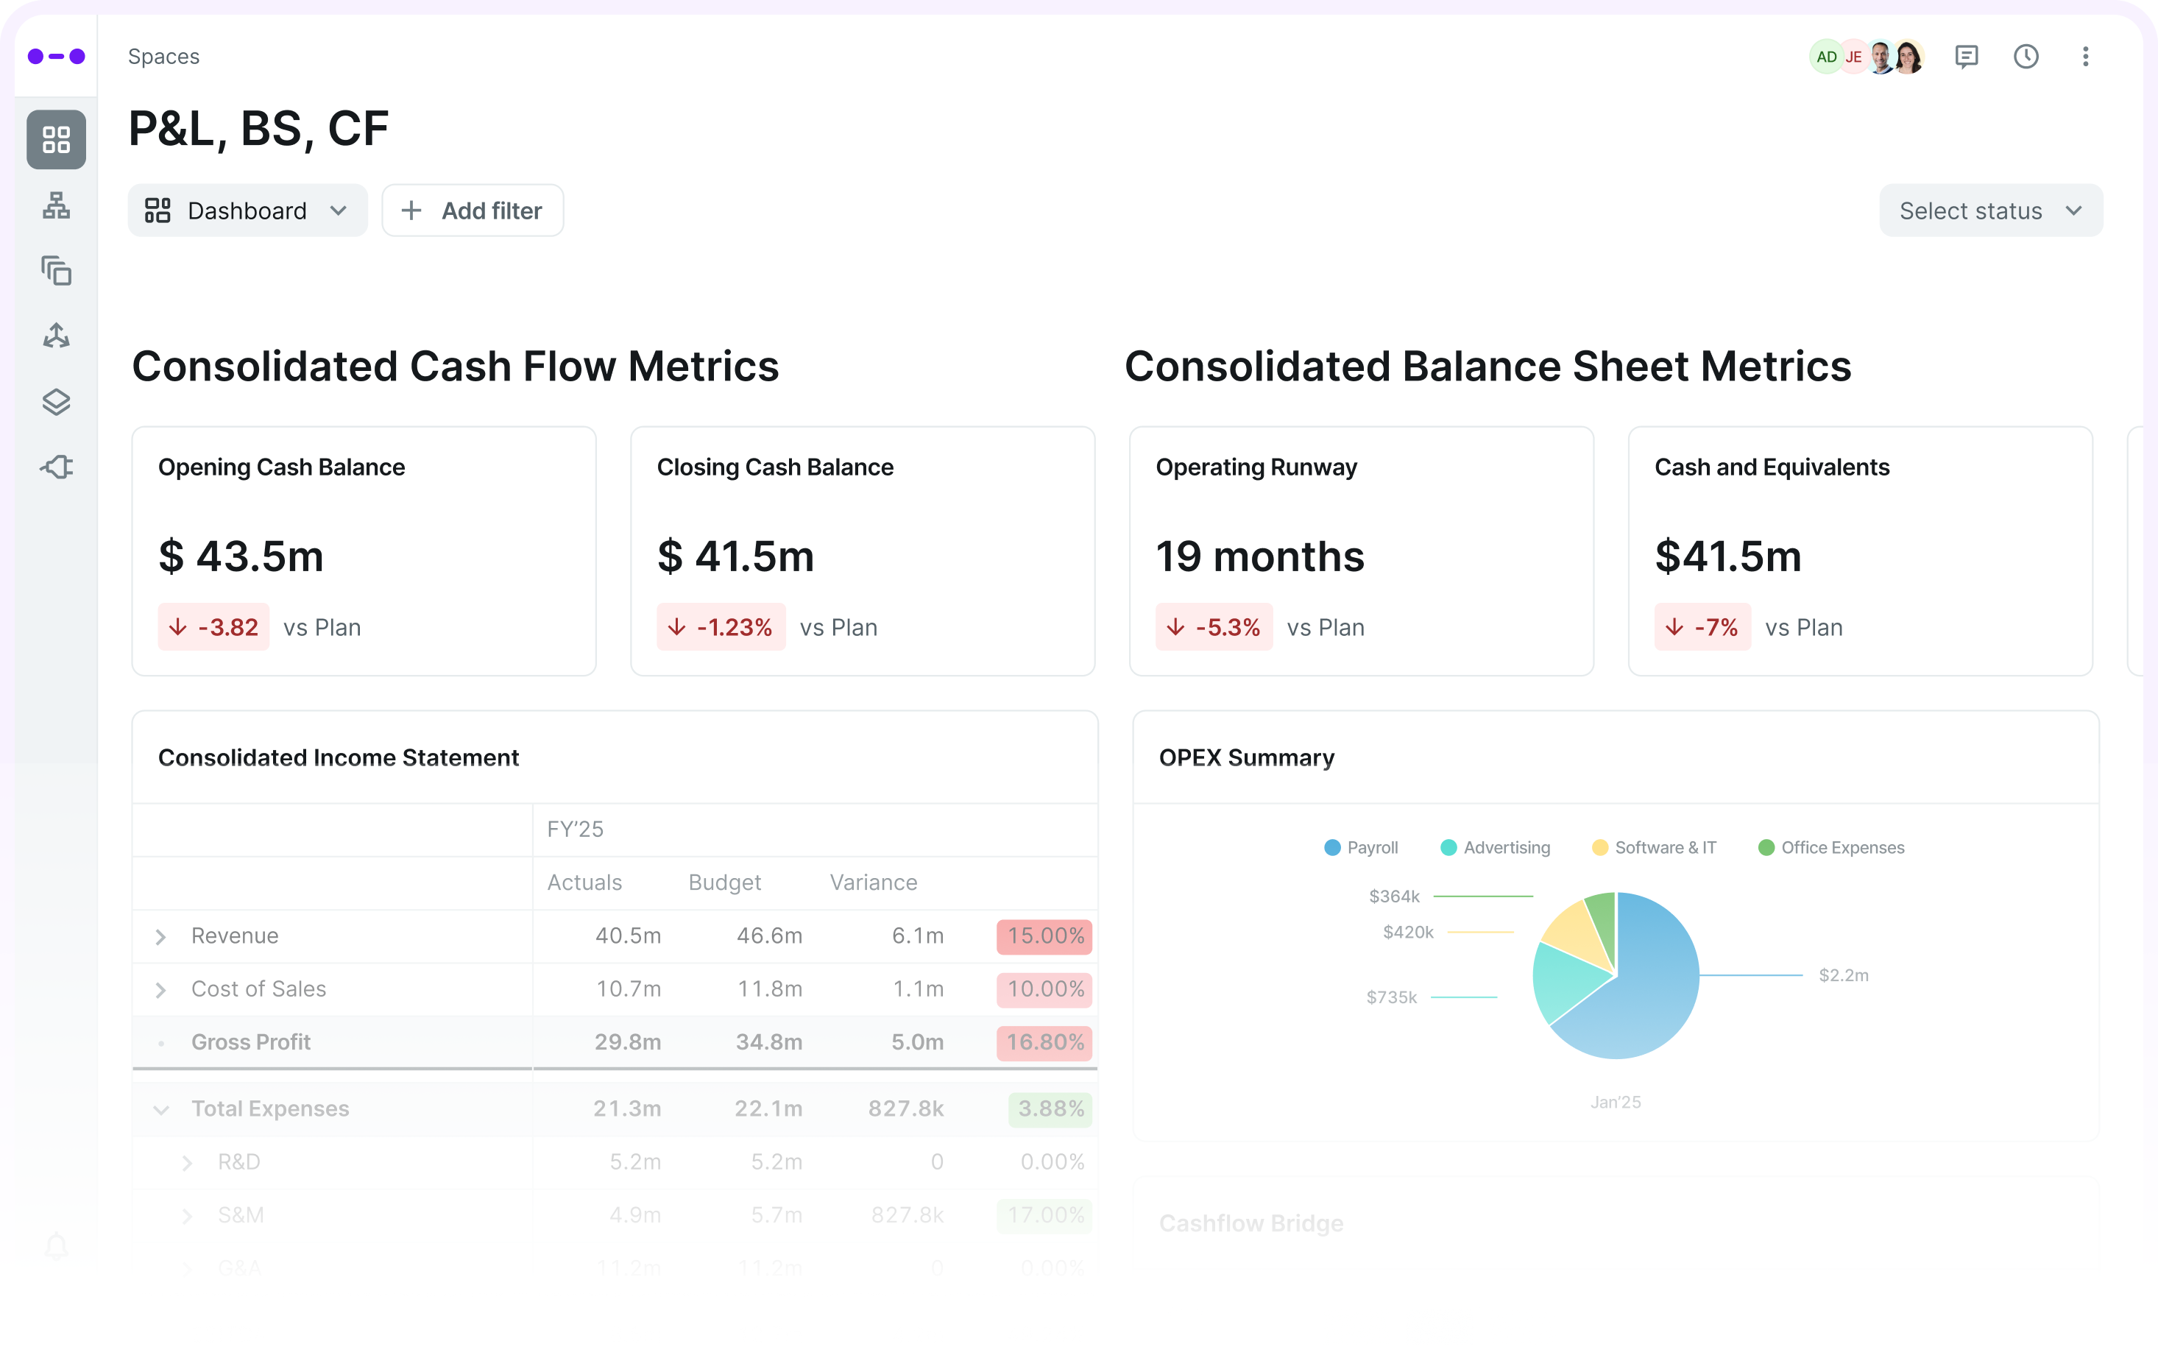Viewport: 2158px width, 1369px height.
Task: Click the layers stack sidebar icon
Action: point(55,401)
